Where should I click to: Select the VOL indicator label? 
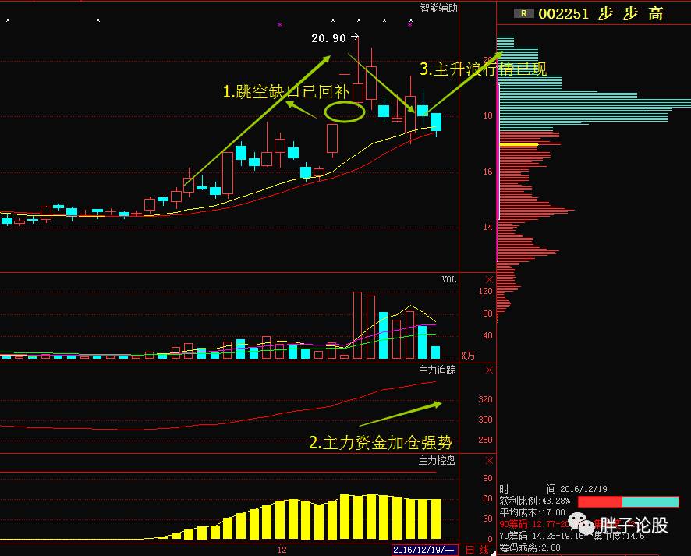(449, 279)
